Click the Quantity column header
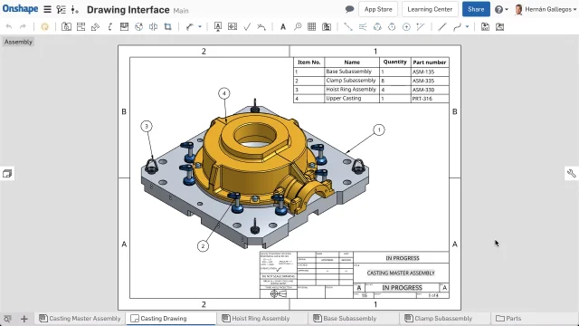This screenshot has height=326, width=579. point(394,62)
